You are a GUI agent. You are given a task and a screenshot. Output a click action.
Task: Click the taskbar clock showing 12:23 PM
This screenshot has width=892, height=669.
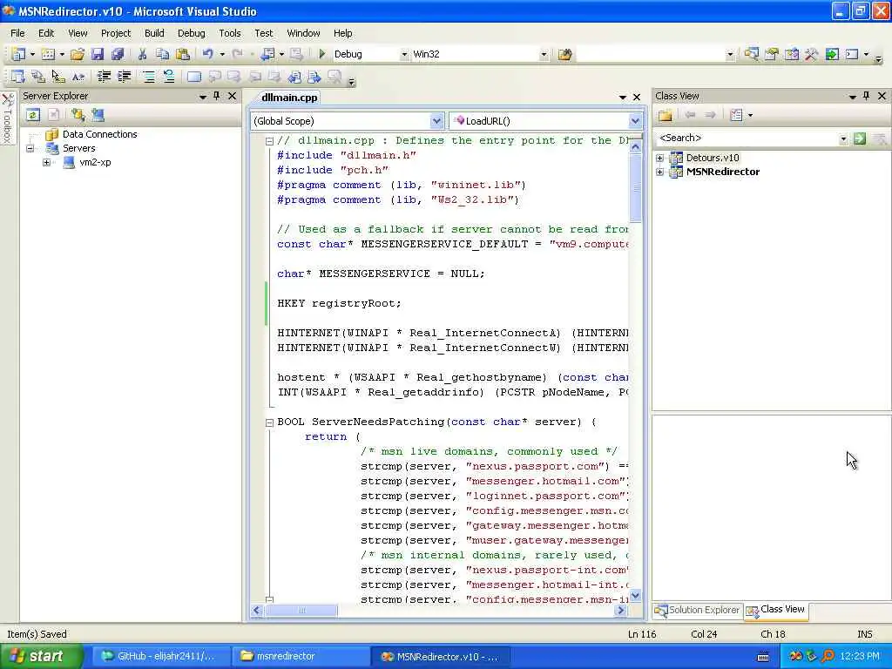click(x=860, y=657)
